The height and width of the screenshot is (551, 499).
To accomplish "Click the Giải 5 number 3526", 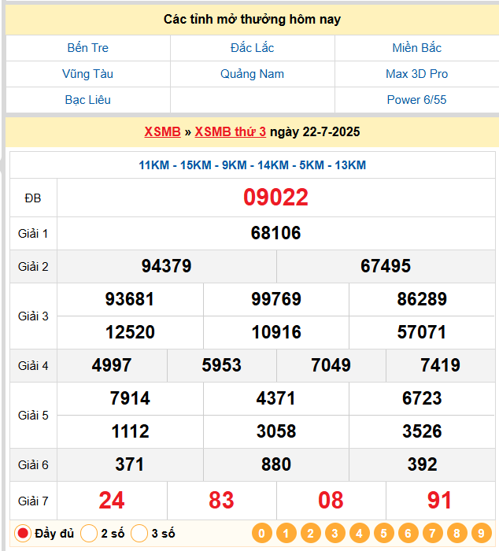I will [x=422, y=431].
